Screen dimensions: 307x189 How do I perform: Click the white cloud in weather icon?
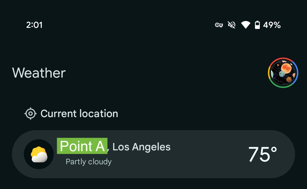tap(40, 157)
